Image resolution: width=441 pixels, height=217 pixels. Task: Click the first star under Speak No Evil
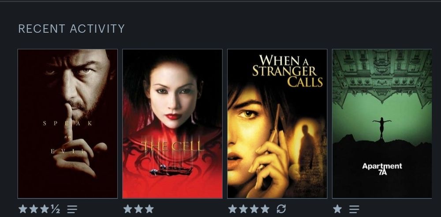pos(23,209)
